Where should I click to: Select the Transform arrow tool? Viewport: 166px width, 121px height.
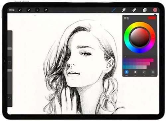46,10
